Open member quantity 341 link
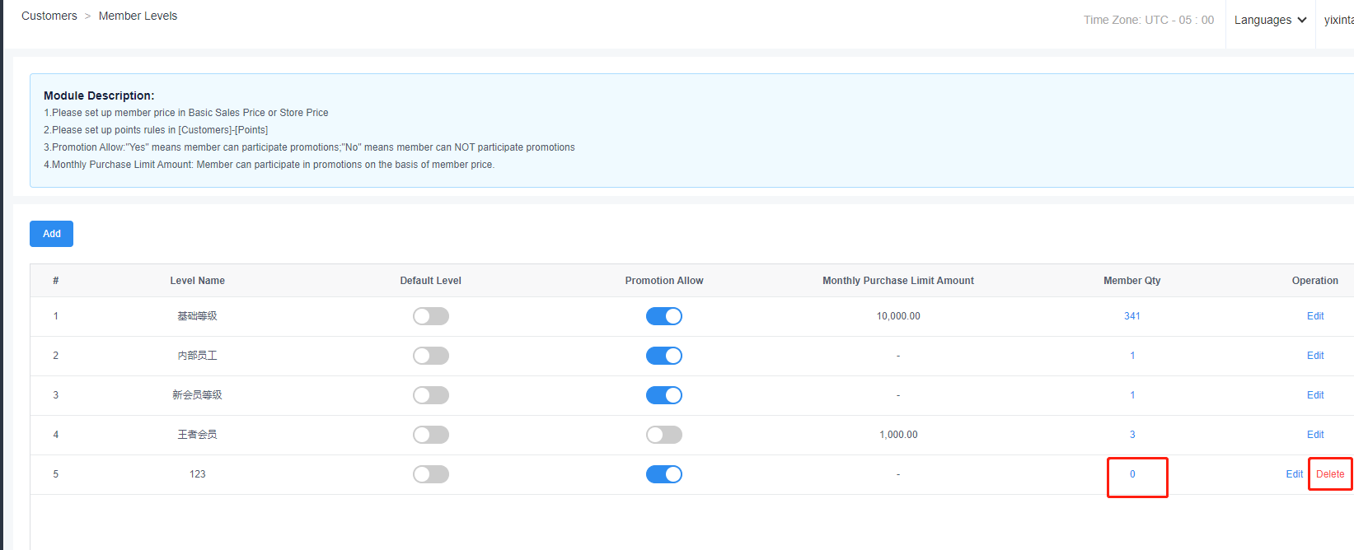The width and height of the screenshot is (1354, 550). point(1131,316)
